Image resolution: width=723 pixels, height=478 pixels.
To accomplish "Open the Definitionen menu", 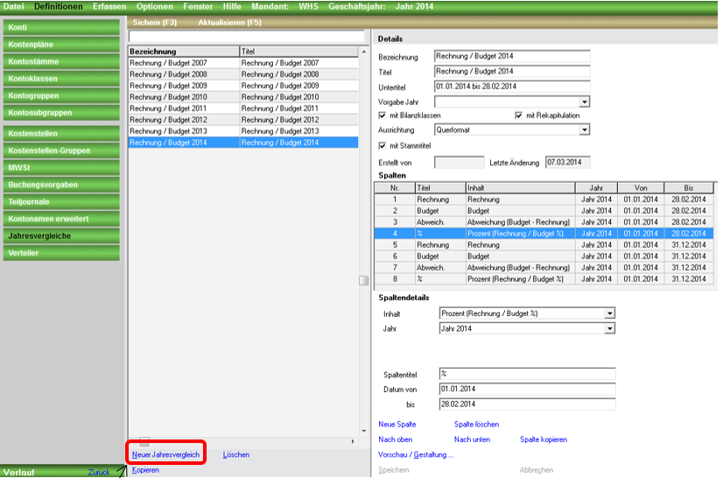I will pos(59,6).
